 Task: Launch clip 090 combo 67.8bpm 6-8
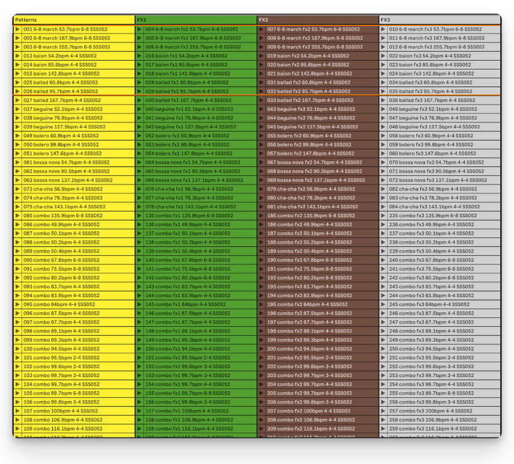click(17, 260)
